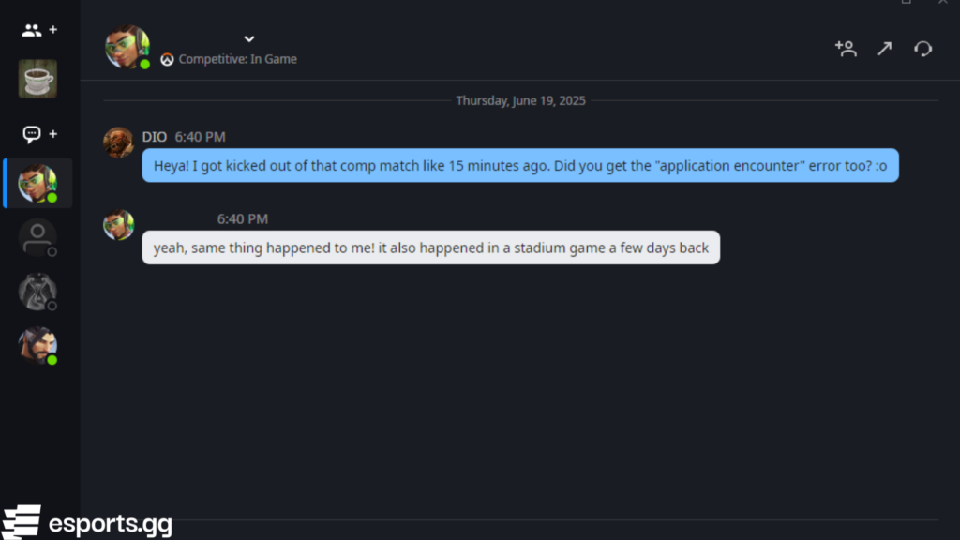Open chat with the offline gray avatar below the silhouette
The width and height of the screenshot is (960, 540).
(x=37, y=292)
